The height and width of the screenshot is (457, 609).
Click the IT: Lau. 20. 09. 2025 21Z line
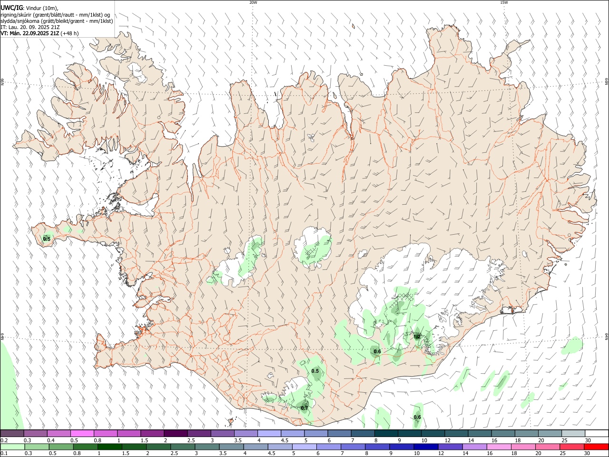(x=30, y=27)
